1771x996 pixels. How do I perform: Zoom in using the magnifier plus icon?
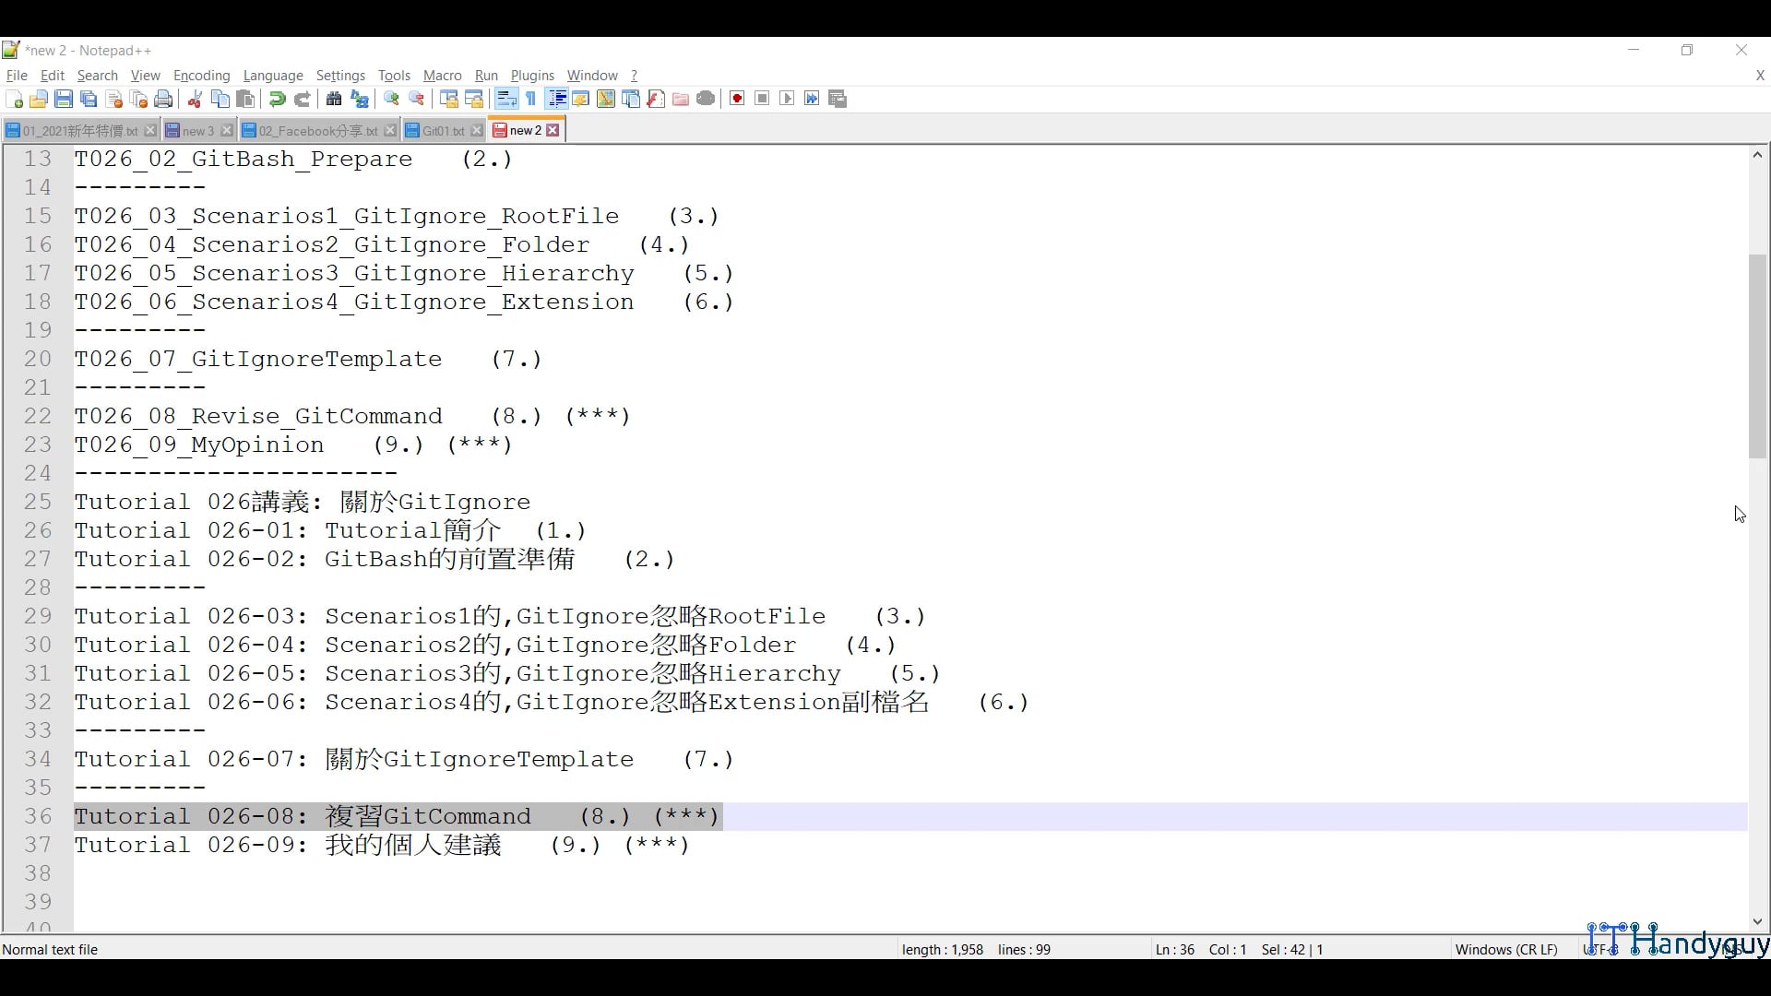(x=391, y=99)
